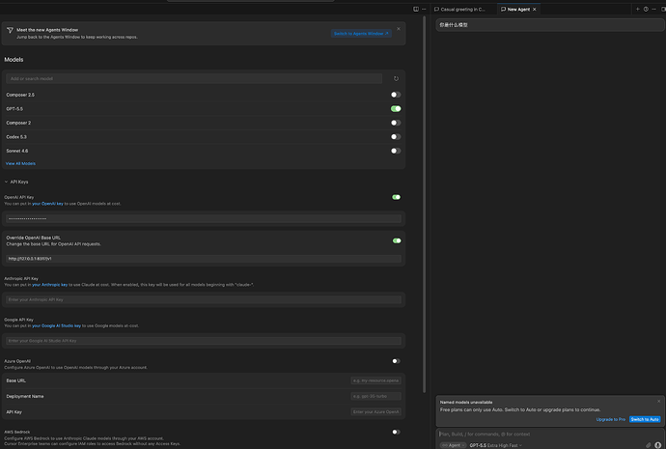Click the Codex 5.3 model name
The image size is (666, 449).
(x=16, y=137)
